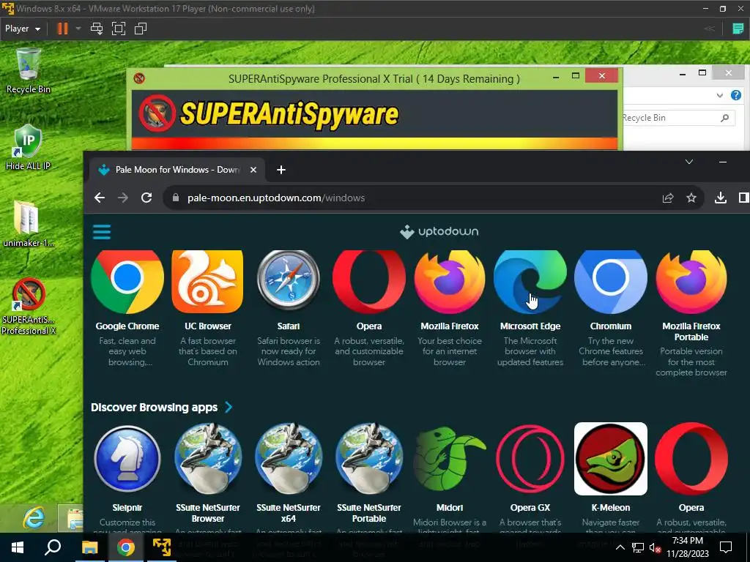Select the Recycle Bin desktop icon

pos(29,71)
